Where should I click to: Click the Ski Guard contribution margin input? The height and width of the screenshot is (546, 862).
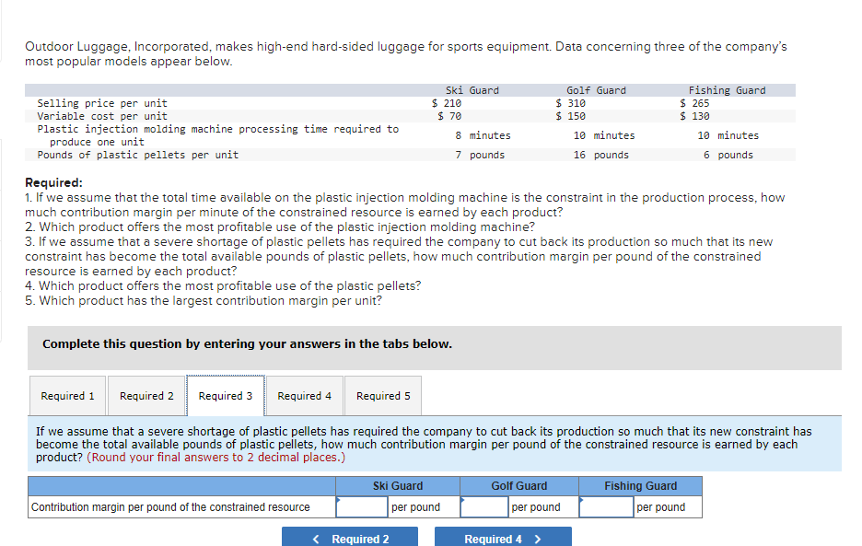(362, 507)
